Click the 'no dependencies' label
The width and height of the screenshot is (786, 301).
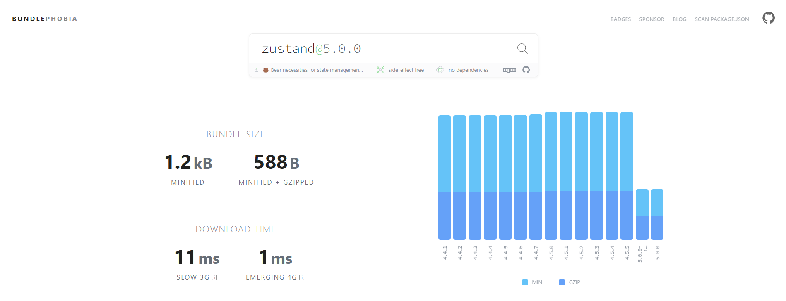click(x=469, y=70)
